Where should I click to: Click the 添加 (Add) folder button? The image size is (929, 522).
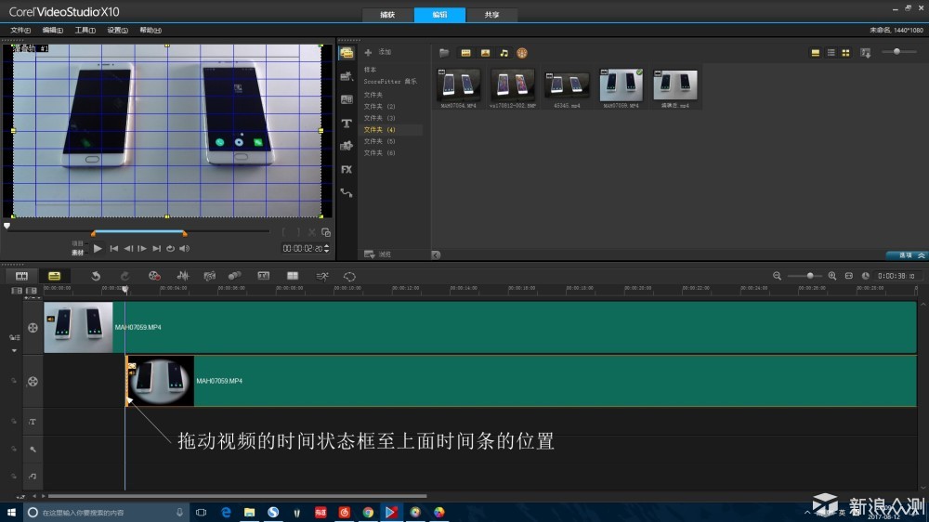[379, 53]
